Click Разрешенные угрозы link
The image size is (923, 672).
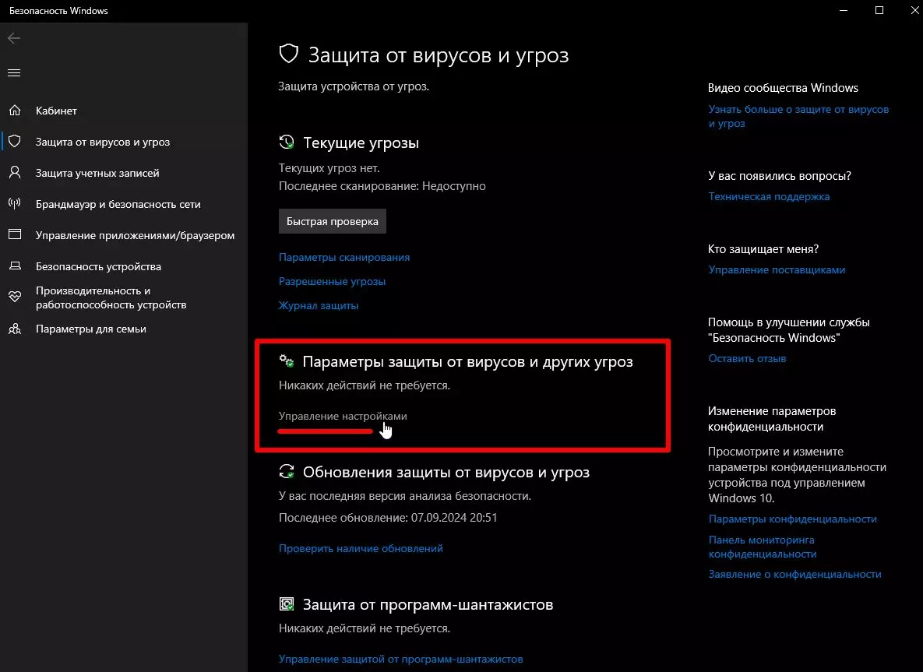[332, 281]
